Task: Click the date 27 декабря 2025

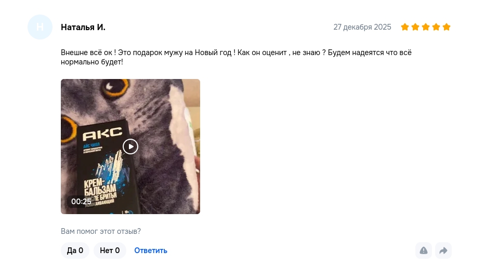Action: click(x=362, y=27)
